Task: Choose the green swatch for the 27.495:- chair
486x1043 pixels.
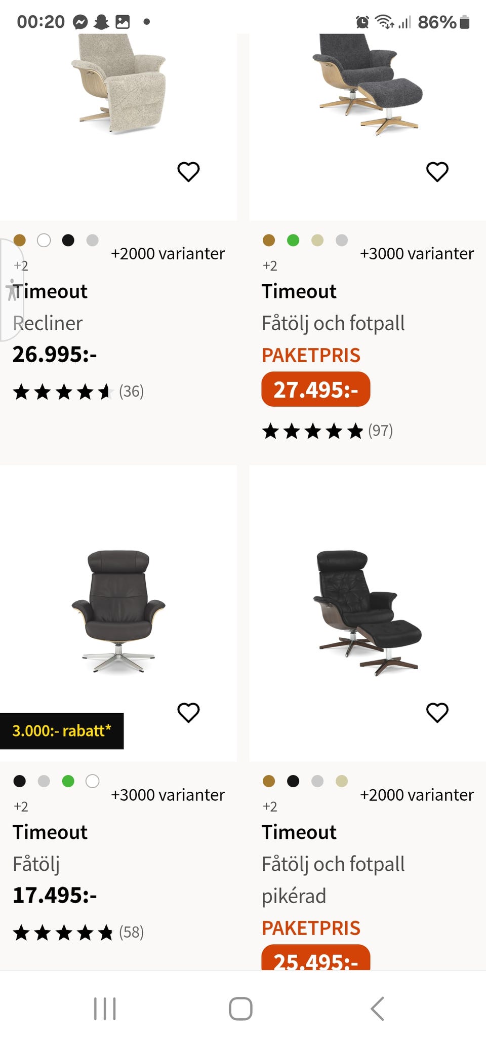Action: coord(293,240)
